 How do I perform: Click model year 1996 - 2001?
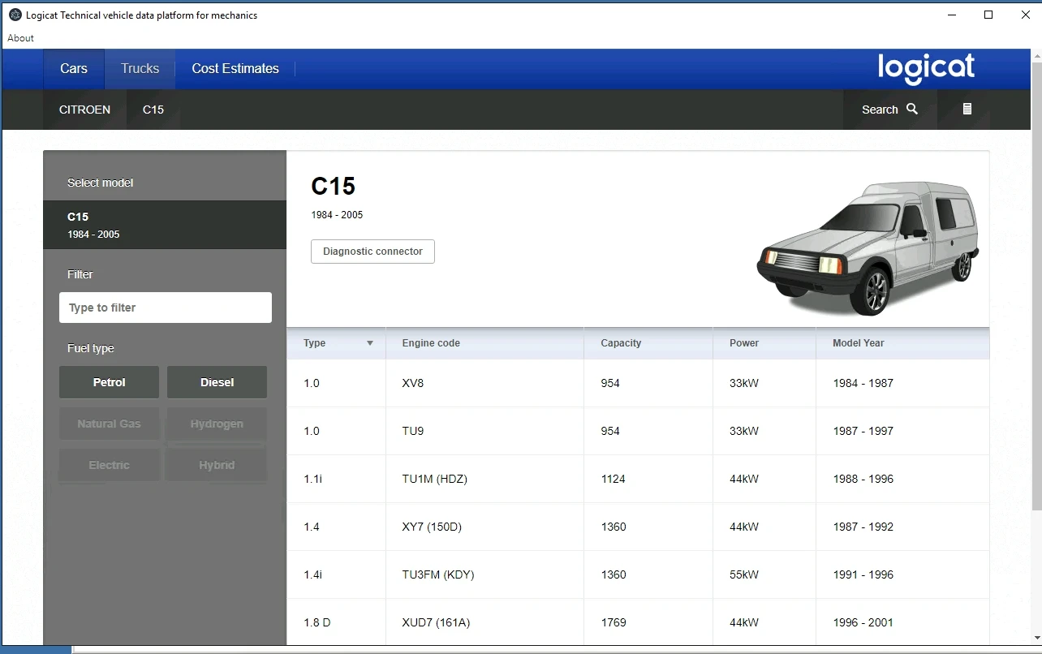coord(863,622)
